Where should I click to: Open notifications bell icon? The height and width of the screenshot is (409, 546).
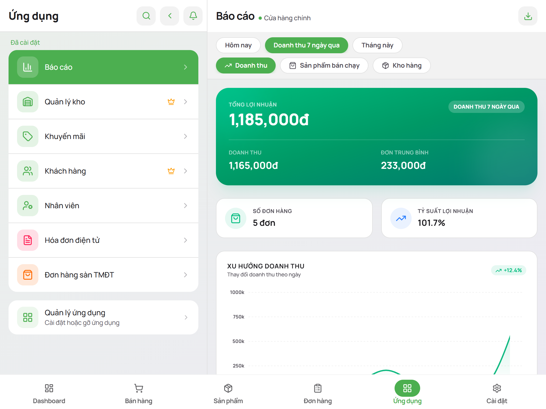(193, 16)
